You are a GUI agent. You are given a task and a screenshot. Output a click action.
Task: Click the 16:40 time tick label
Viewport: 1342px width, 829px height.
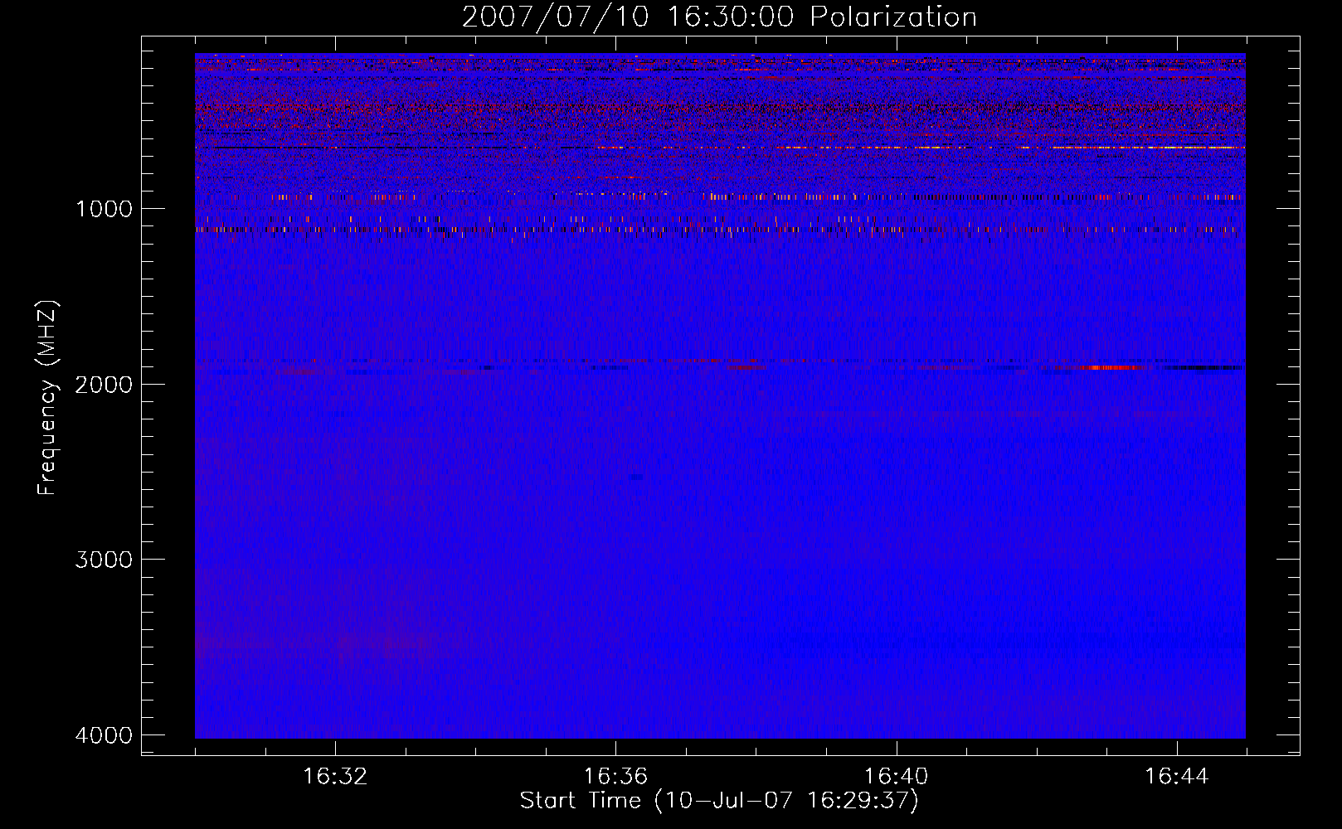click(896, 777)
